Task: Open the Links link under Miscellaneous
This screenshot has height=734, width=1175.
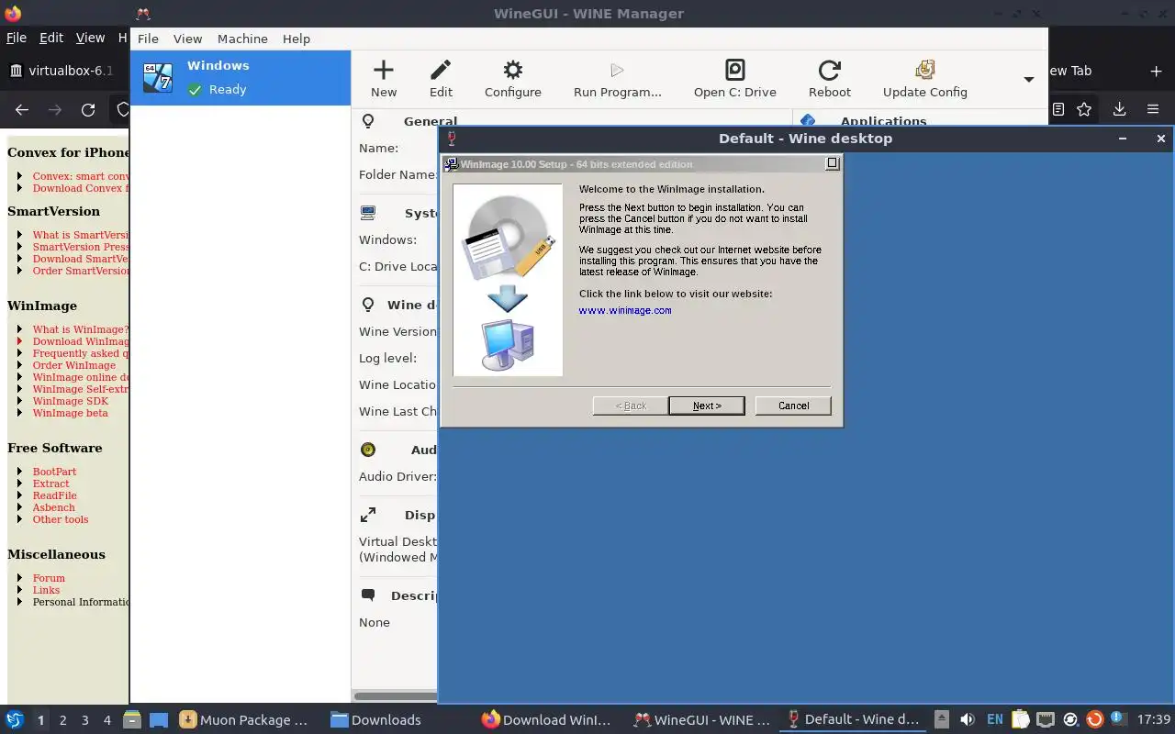Action: click(x=46, y=590)
